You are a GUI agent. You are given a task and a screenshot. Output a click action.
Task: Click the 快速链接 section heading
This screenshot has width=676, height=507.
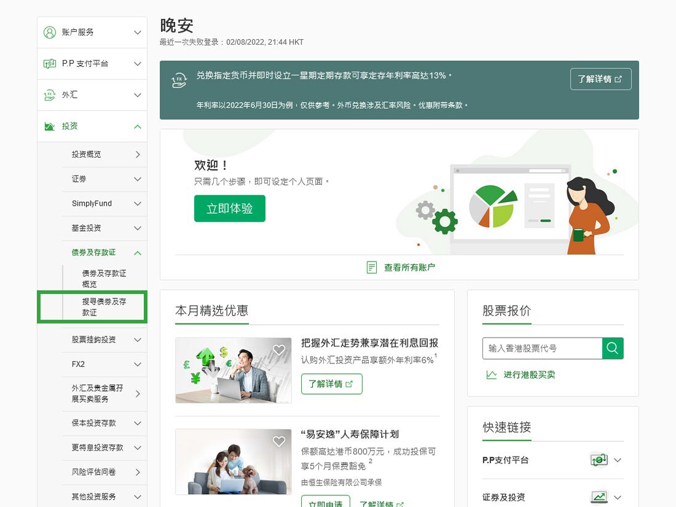click(x=506, y=427)
